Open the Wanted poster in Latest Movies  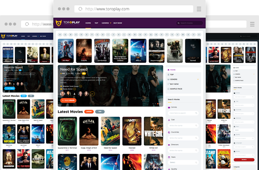(x=132, y=131)
